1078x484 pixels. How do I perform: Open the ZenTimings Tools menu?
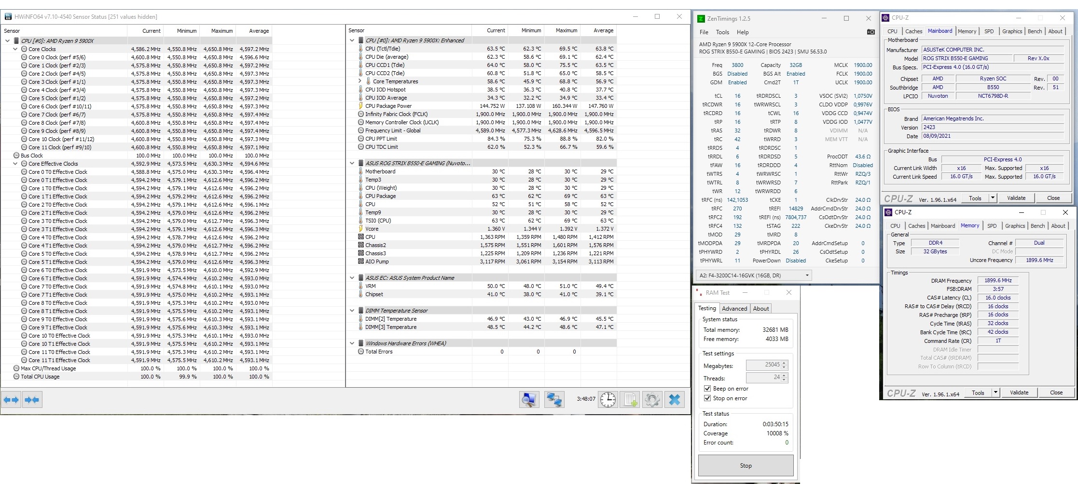tap(722, 32)
